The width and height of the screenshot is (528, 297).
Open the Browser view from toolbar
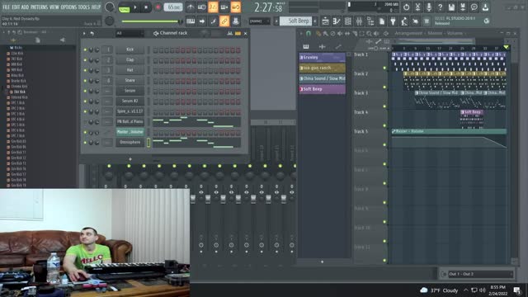(x=370, y=21)
